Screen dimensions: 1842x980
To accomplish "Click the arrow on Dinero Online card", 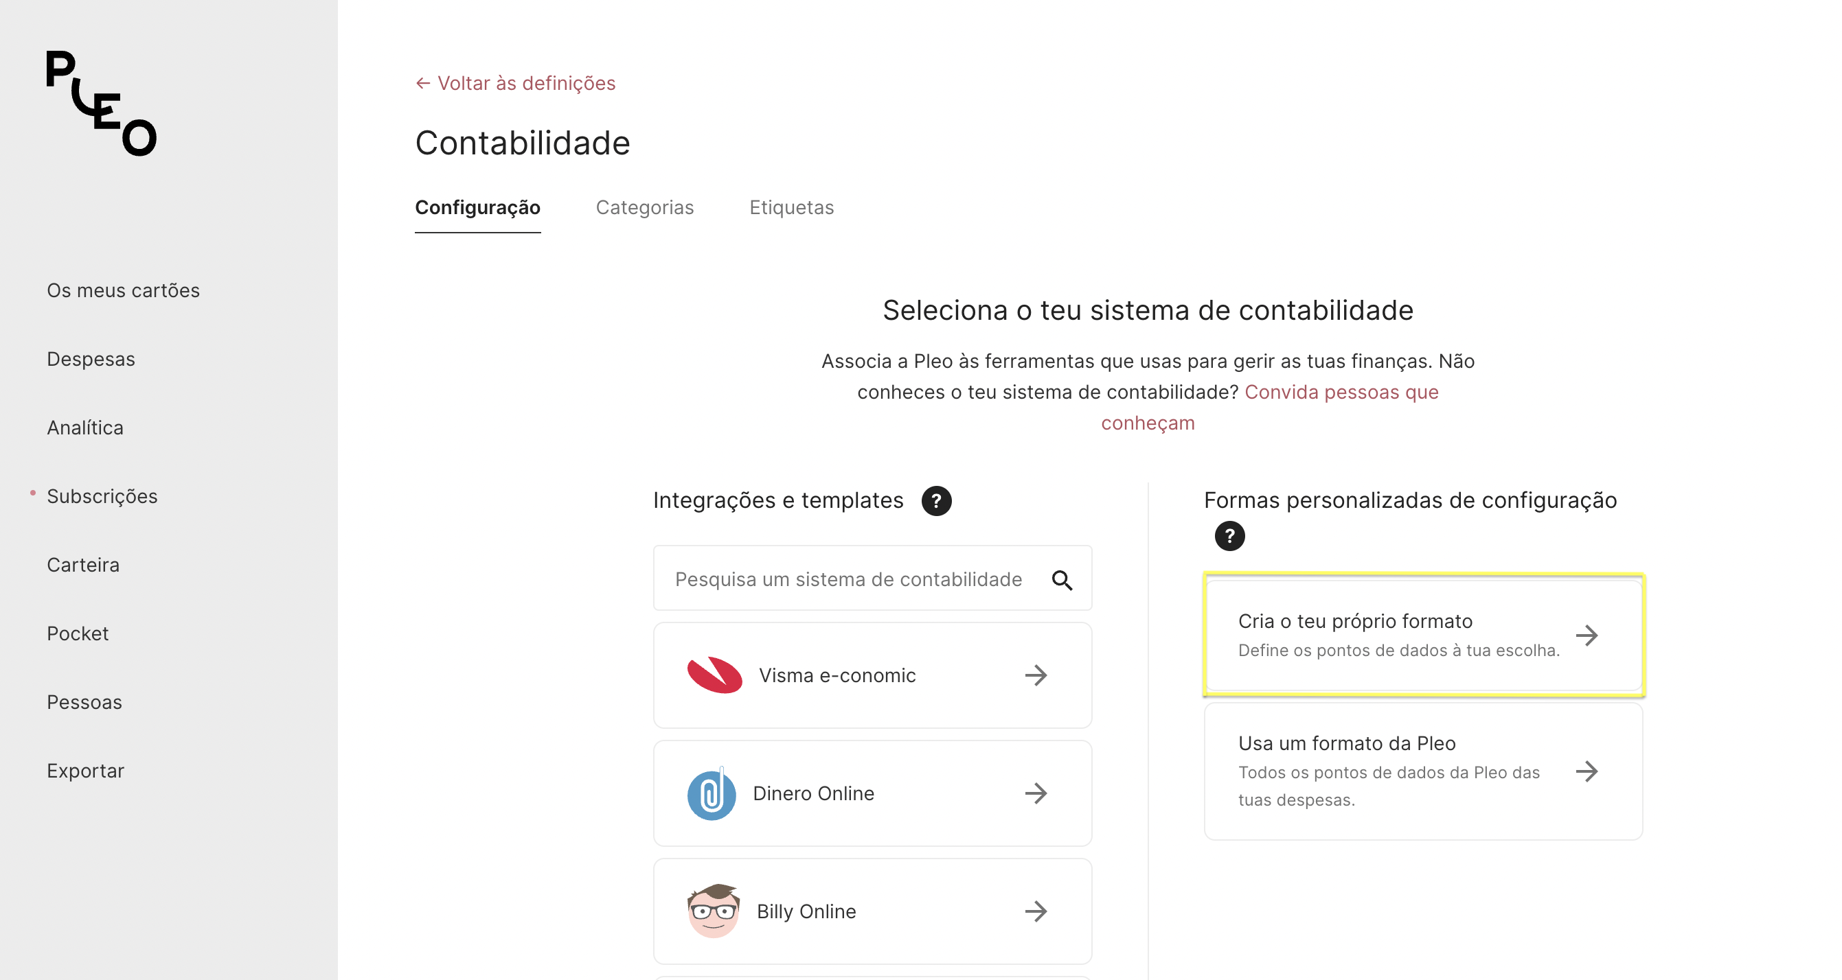I will point(1036,793).
